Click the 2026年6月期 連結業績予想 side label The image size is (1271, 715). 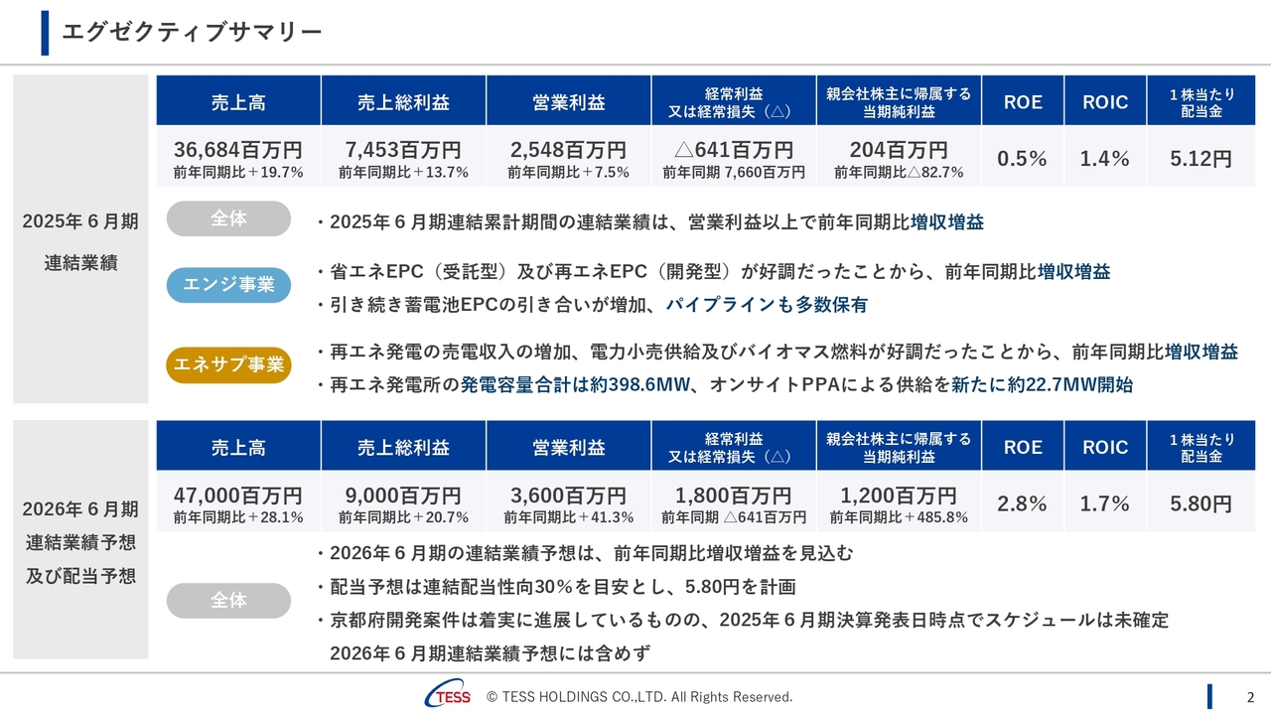click(x=80, y=542)
